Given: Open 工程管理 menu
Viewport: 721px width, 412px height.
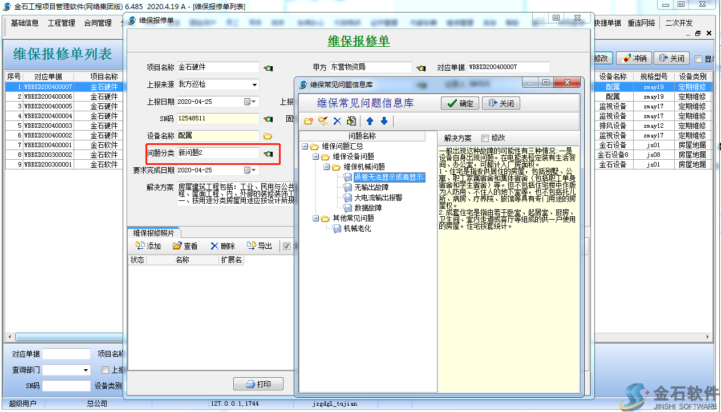Looking at the screenshot, I should (x=62, y=23).
